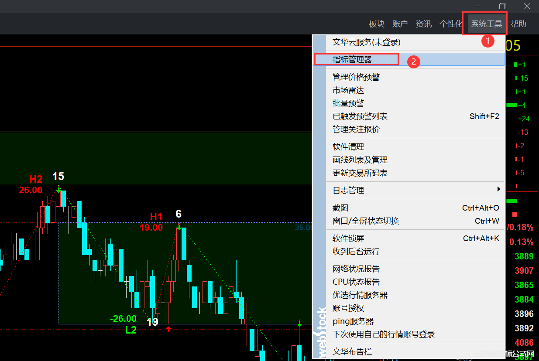Click the 3865 price in sidebar
Image resolution: width=539 pixels, height=361 pixels.
click(x=524, y=285)
